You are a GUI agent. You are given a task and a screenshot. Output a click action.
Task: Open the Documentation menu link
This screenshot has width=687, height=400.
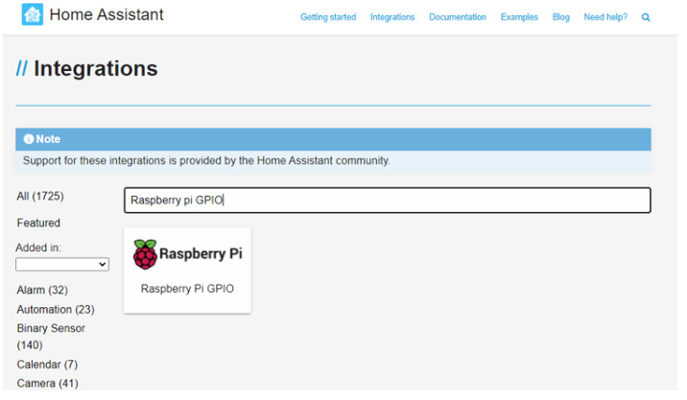pyautogui.click(x=457, y=17)
